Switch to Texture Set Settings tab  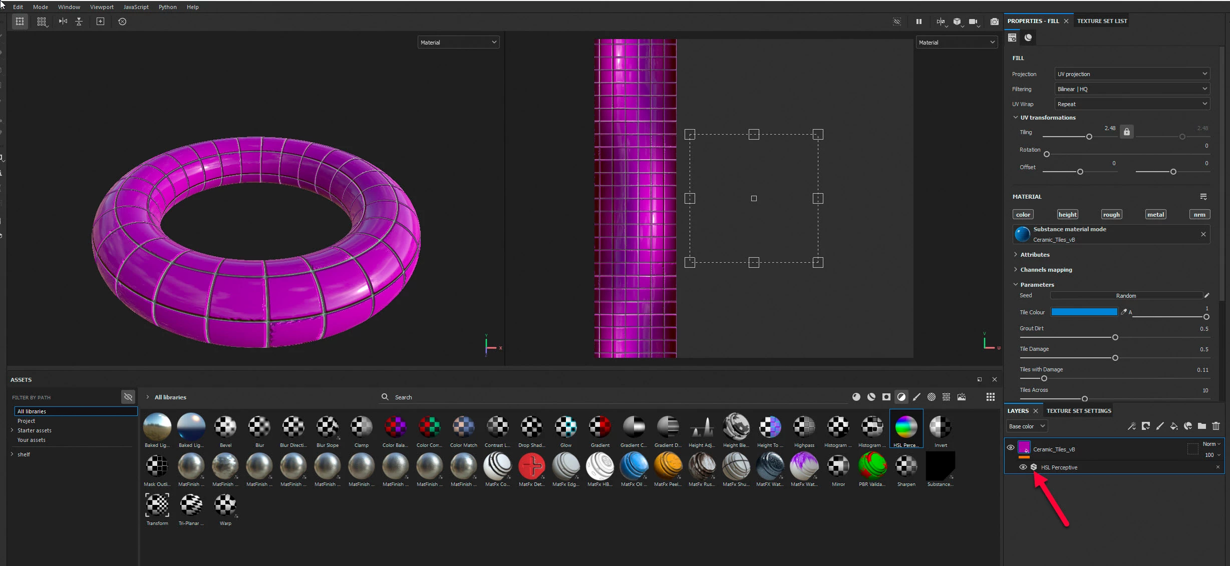point(1079,411)
